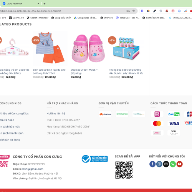The height and width of the screenshot is (192, 192).
Task: Open the Có thể là hình ảnh bookmark
Action: coord(154,18)
